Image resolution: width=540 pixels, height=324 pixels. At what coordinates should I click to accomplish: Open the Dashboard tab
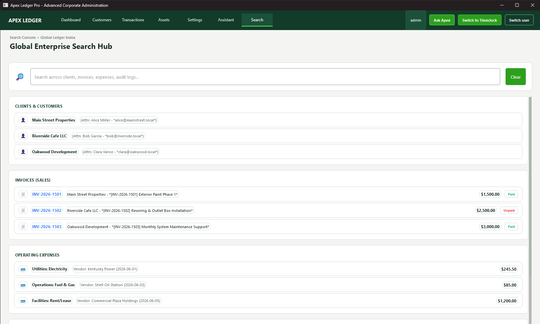(x=71, y=20)
